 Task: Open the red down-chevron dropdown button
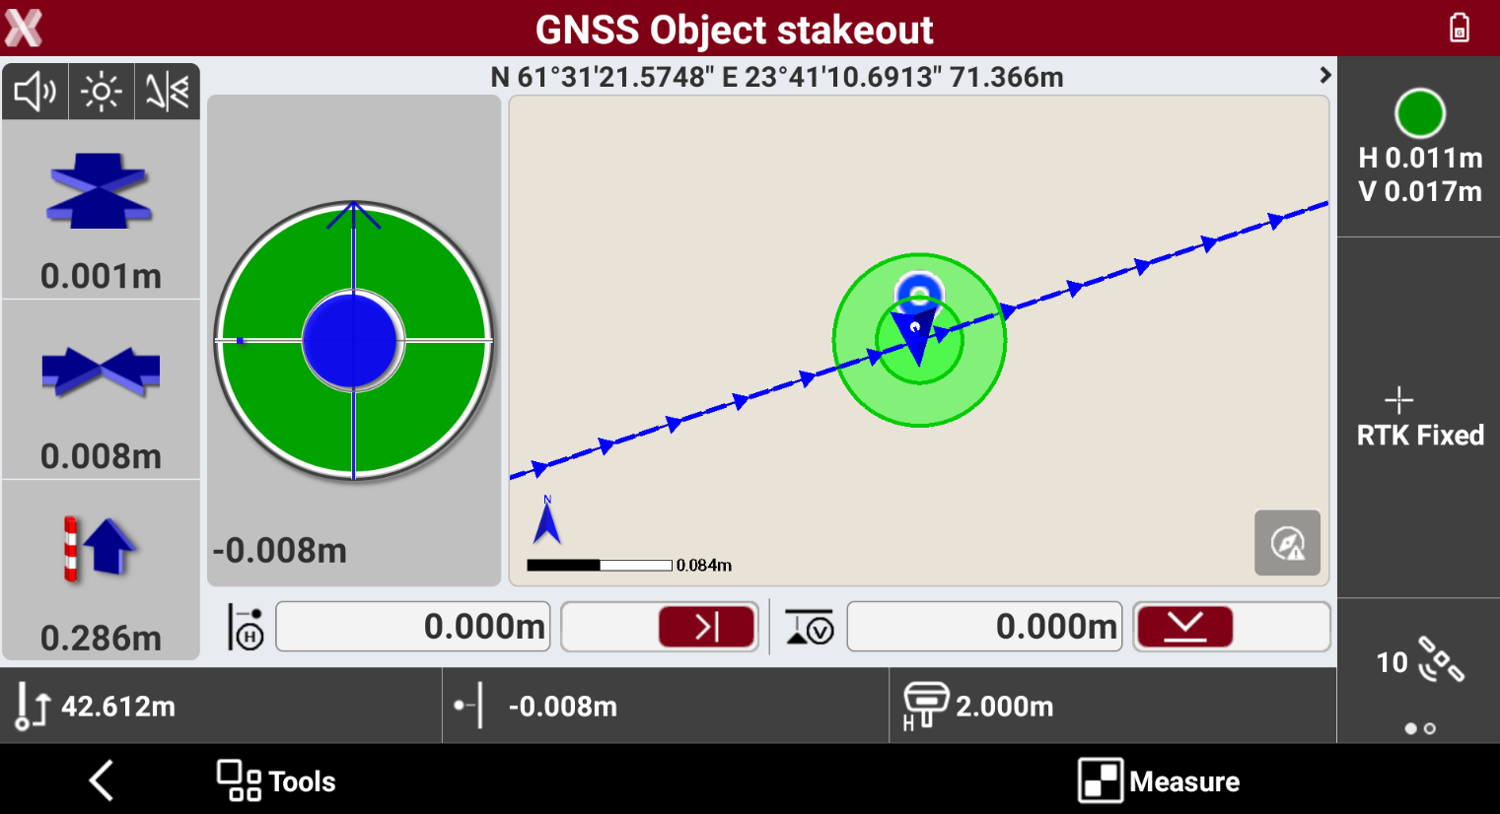click(x=1184, y=627)
